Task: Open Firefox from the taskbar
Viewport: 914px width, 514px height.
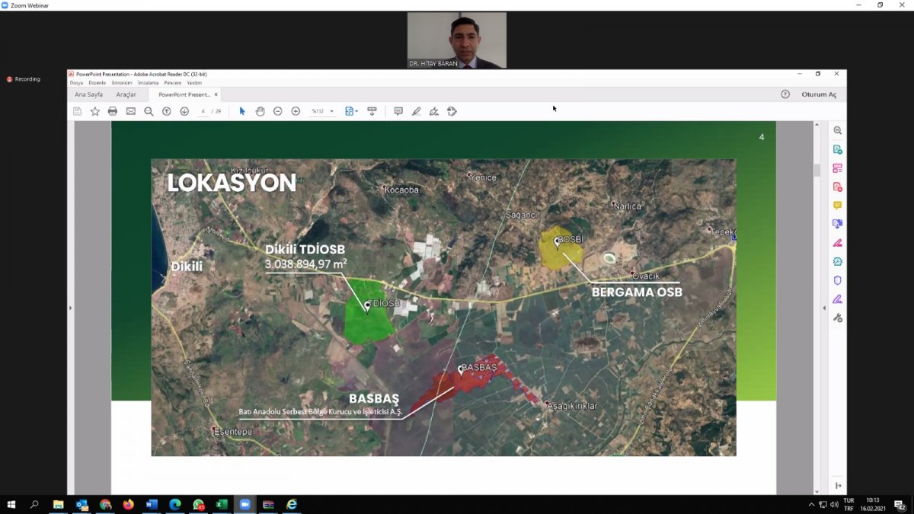Action: pyautogui.click(x=128, y=504)
